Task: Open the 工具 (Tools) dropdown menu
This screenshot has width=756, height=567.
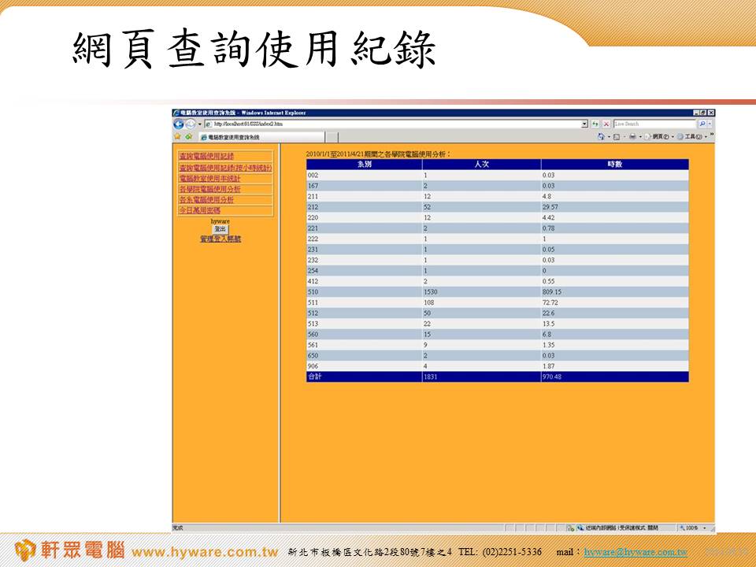Action: click(694, 136)
